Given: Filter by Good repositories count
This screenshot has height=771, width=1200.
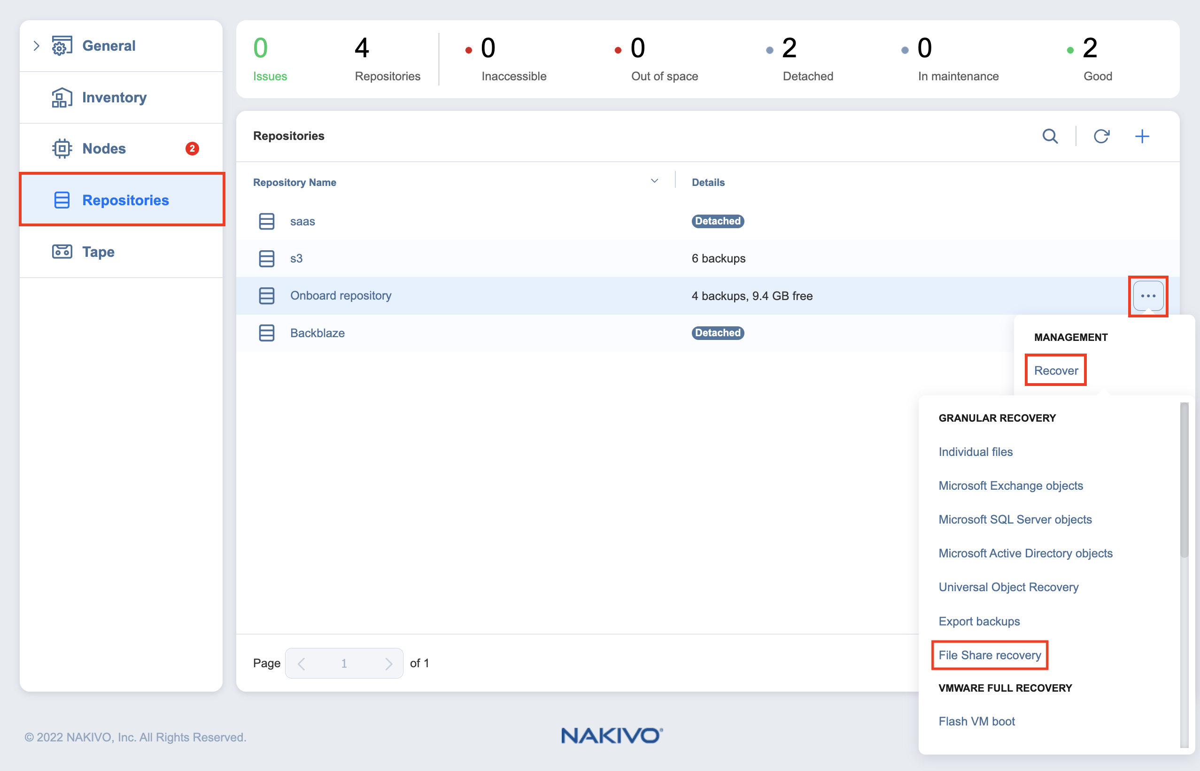Looking at the screenshot, I should 1089,59.
